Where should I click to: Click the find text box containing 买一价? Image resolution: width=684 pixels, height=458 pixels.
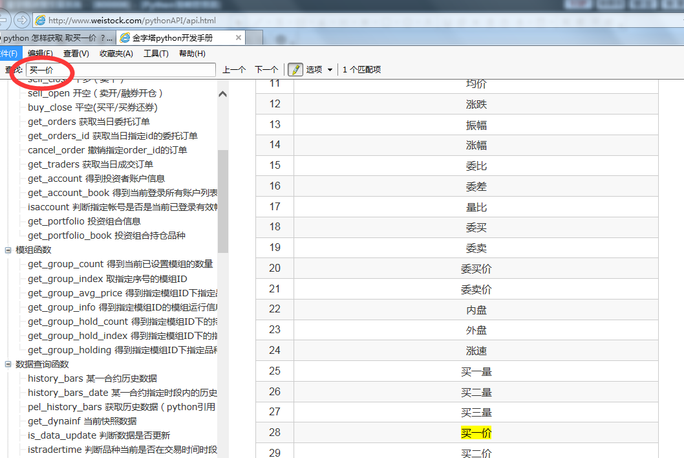point(121,70)
